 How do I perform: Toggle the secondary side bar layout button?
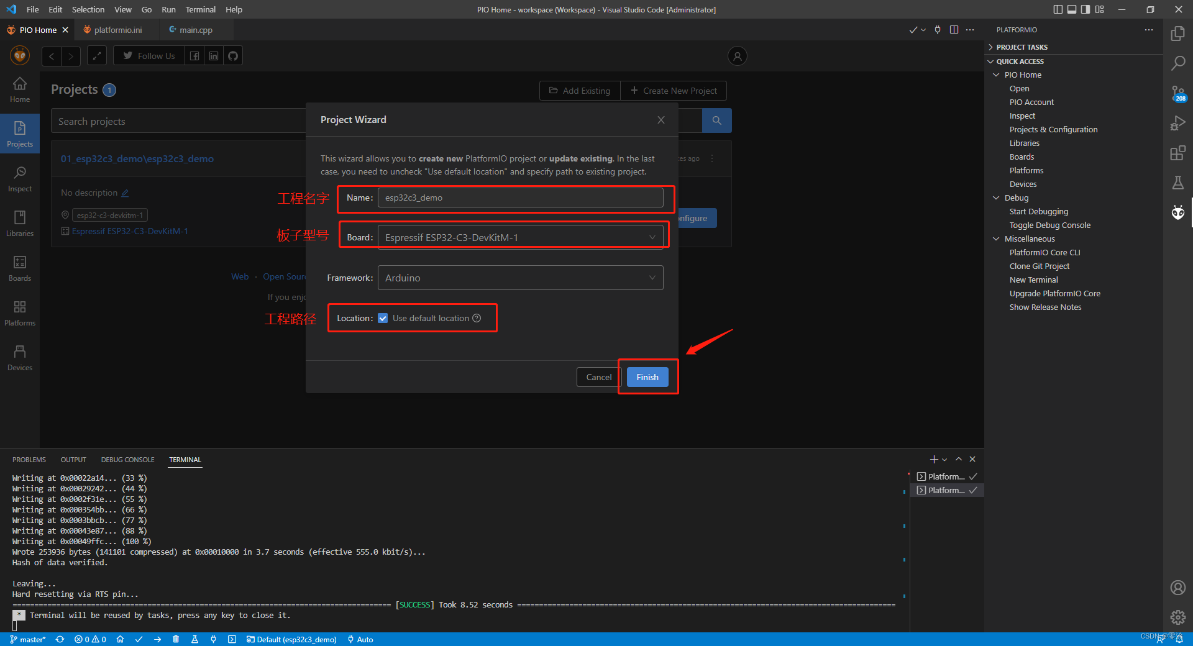click(x=1086, y=9)
